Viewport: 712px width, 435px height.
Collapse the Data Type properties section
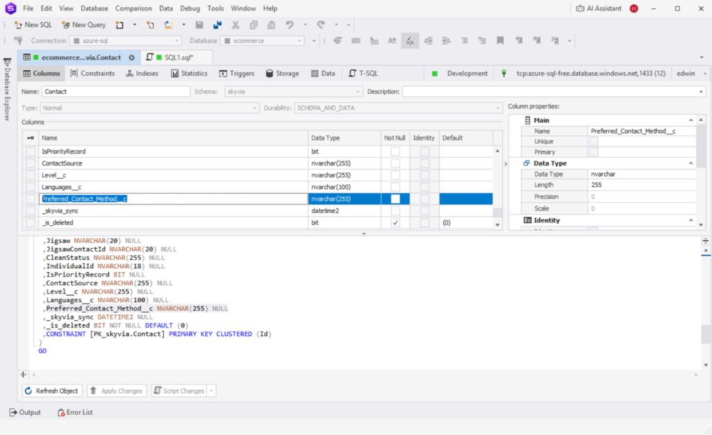tap(690, 163)
